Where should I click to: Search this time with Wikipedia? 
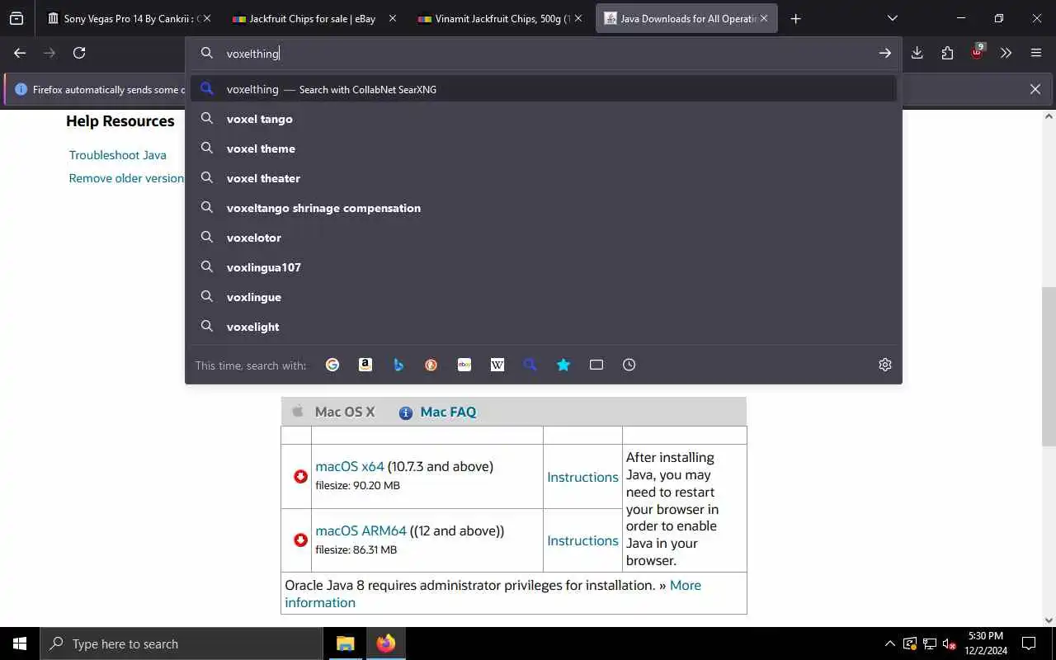coord(497,365)
